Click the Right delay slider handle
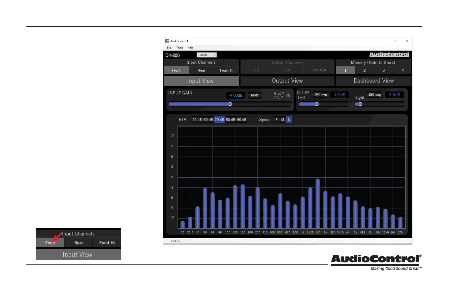The width and height of the screenshot is (449, 291). (360, 104)
